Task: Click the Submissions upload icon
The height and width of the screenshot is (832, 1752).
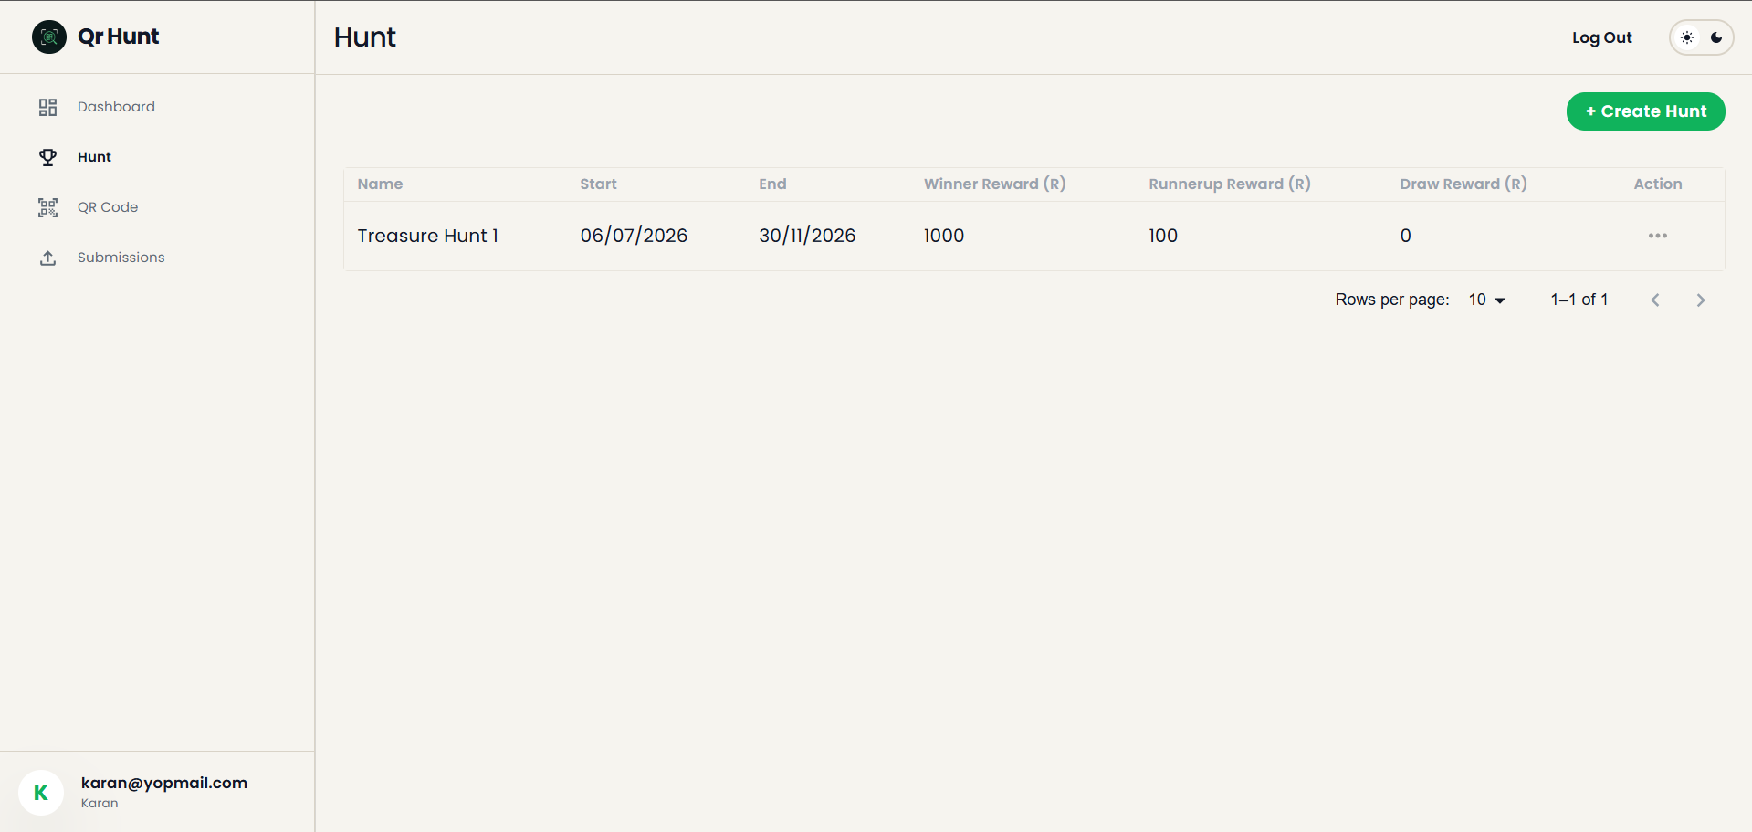Action: coord(48,258)
